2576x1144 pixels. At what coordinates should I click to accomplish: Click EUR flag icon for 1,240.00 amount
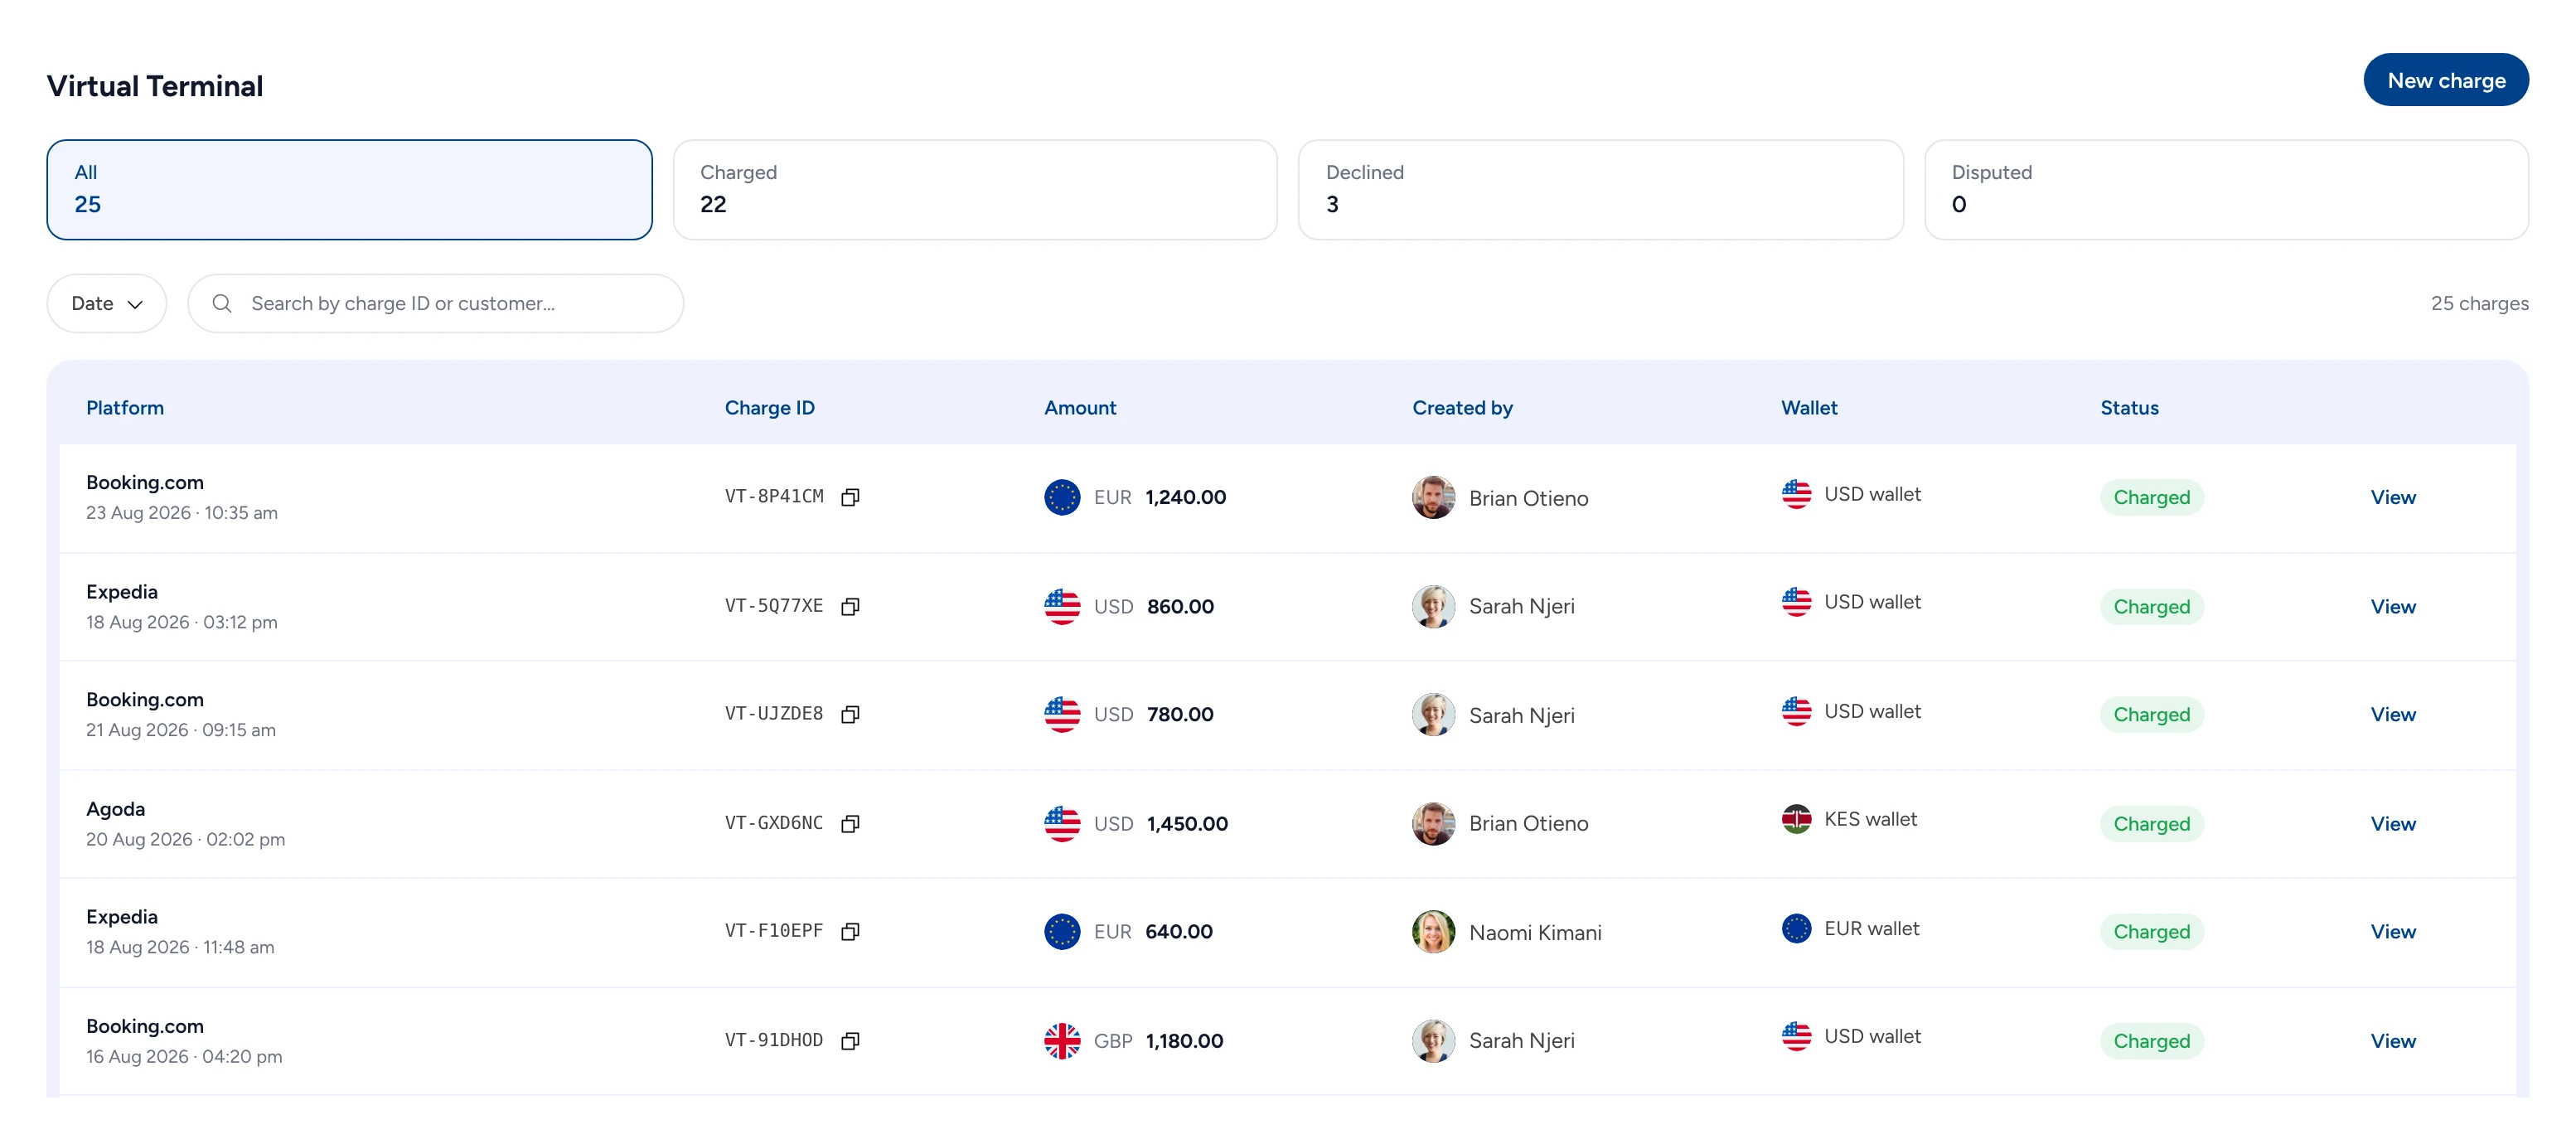pyautogui.click(x=1062, y=497)
